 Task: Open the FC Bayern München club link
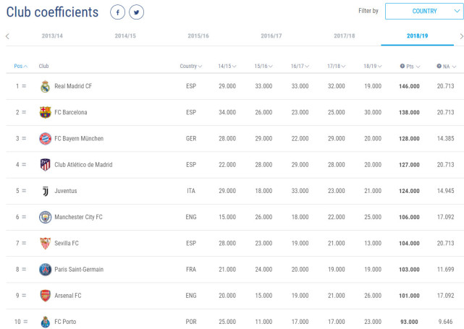coord(79,138)
